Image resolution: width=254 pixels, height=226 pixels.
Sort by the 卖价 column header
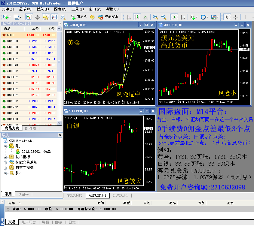[32, 29]
